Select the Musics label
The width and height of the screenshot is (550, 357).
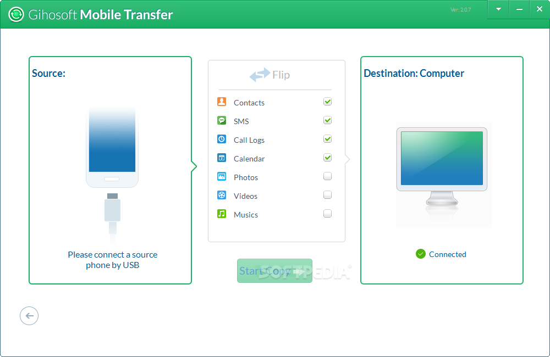coord(246,215)
